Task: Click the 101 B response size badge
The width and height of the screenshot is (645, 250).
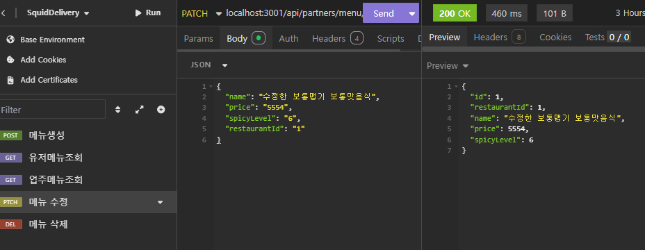Action: (555, 13)
